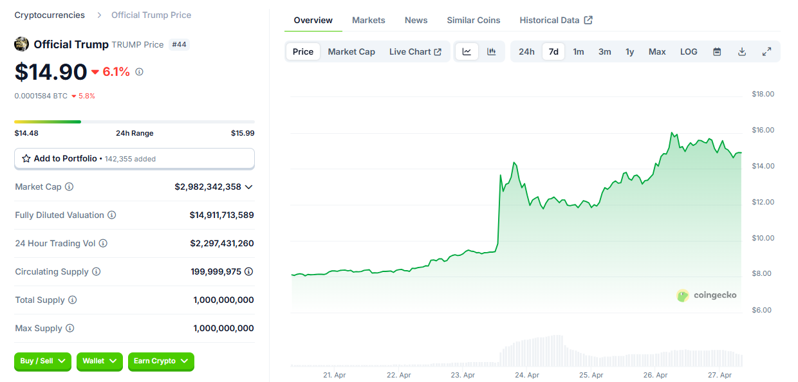The width and height of the screenshot is (798, 382).
Task: Select the Market Cap chart toggle
Action: pos(351,51)
